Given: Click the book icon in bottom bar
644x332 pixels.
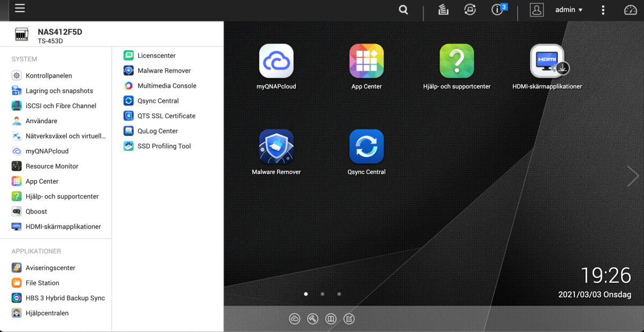Looking at the screenshot, I should pyautogui.click(x=331, y=319).
